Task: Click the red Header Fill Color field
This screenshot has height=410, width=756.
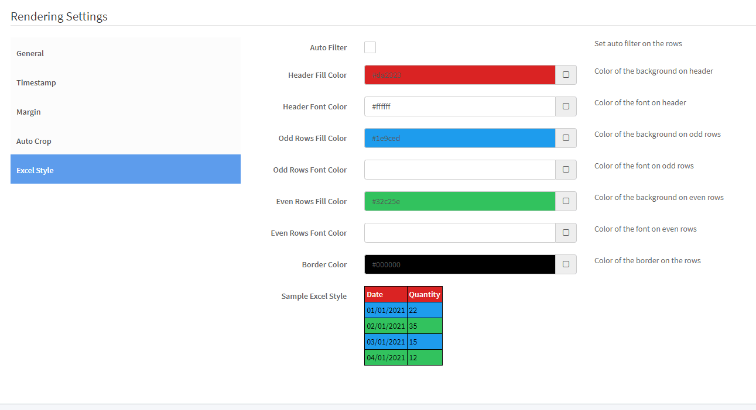Action: point(459,74)
